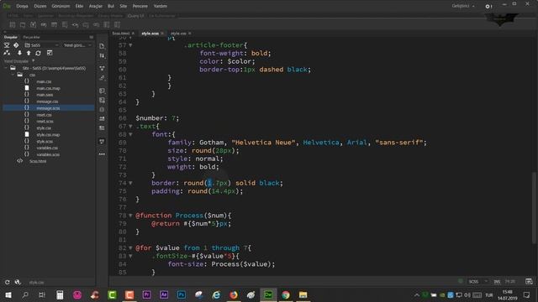
Task: Open the SaSS site dropdown in Files panel
Action: click(41, 45)
